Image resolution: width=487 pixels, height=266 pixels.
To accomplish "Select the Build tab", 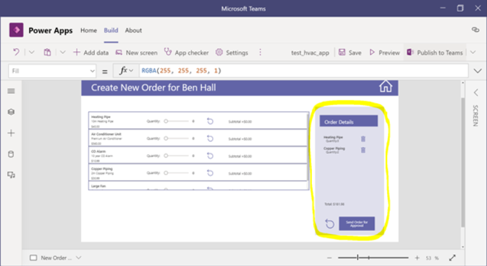I will click(x=111, y=30).
